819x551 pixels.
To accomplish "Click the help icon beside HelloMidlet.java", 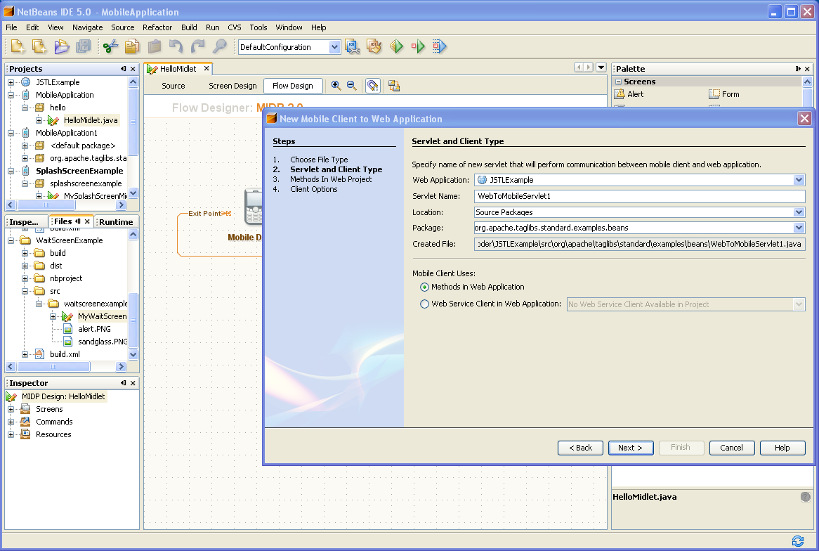I will tap(806, 497).
